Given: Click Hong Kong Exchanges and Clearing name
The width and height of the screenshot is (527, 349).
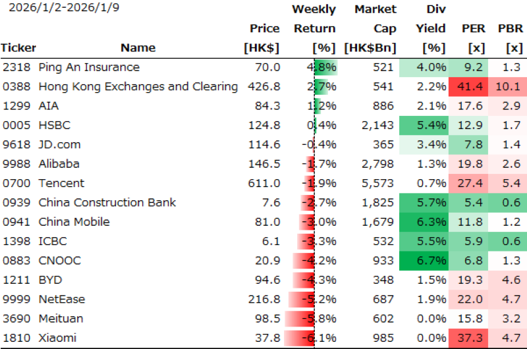Looking at the screenshot, I should 138,86.
